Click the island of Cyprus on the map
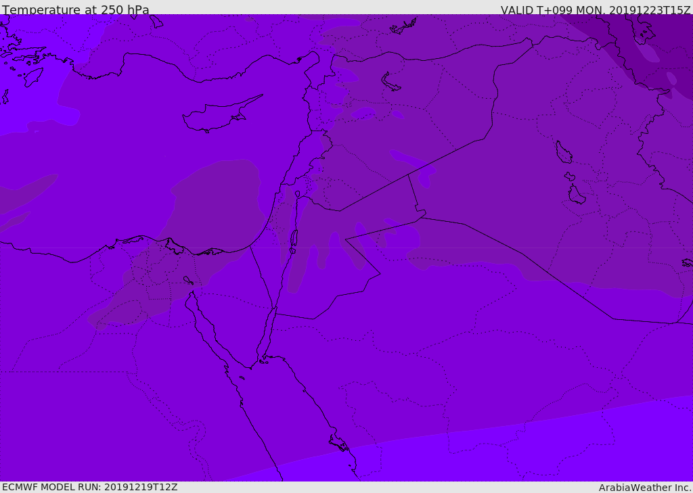Screen dimensions: 693x493 coord(223,114)
